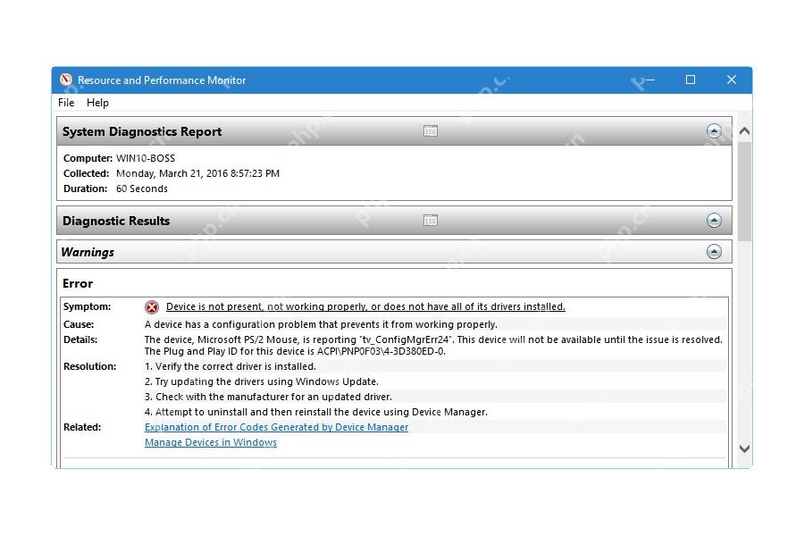
Task: Click the scrollbar up arrow
Action: coord(744,131)
